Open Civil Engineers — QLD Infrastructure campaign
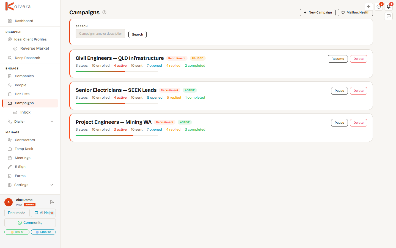 pos(120,58)
